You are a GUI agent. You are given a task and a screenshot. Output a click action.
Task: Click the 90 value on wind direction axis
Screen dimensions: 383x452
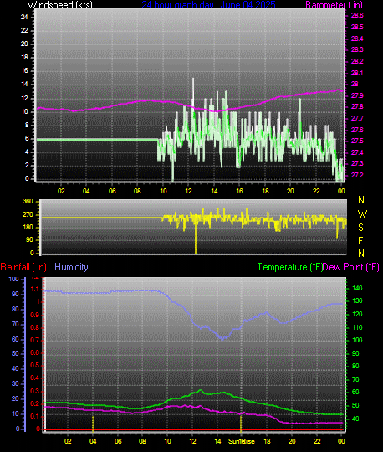tap(29, 240)
